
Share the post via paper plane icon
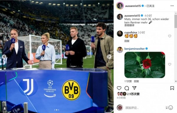134,88
